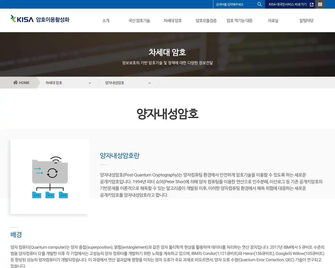Viewport: 335px width, 268px height.
Task: Click the 양자내성암호란 section heading
Action: pyautogui.click(x=120, y=156)
